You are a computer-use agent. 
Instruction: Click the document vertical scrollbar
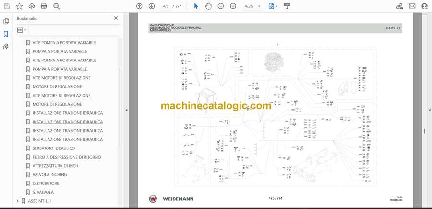click(425, 131)
